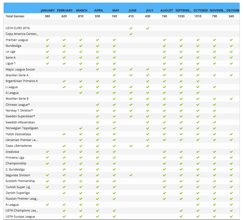The image size is (244, 220).
Task: Click the UEFA EURO 2016 July checkmark
Action: pyautogui.click(x=148, y=28)
